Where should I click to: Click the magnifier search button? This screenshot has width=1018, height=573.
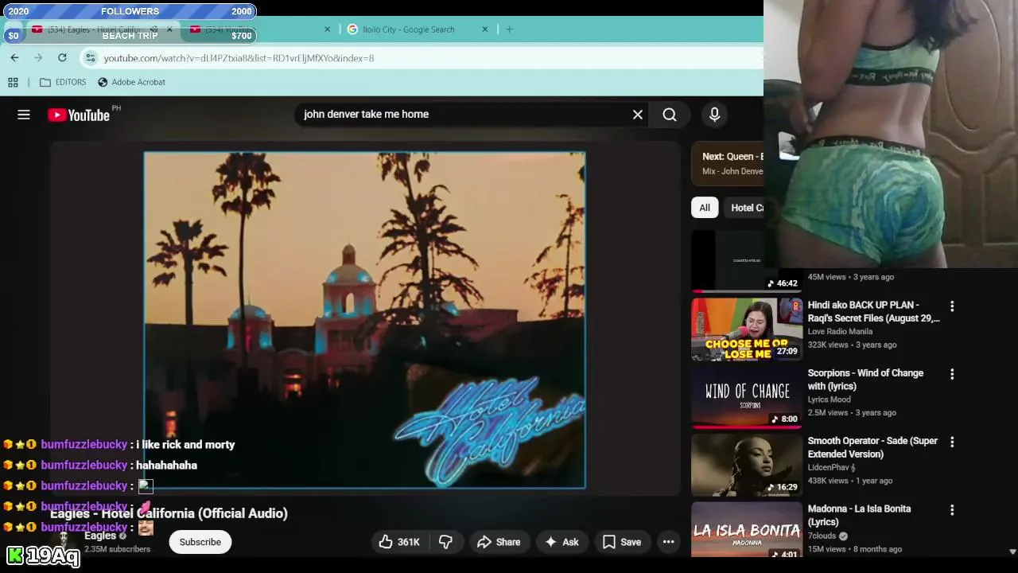(x=670, y=115)
